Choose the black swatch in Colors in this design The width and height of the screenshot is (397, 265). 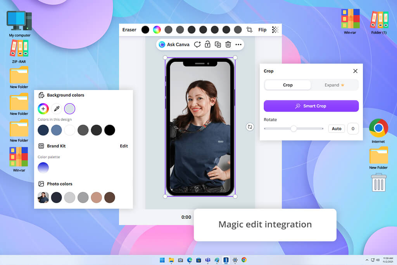(x=110, y=130)
